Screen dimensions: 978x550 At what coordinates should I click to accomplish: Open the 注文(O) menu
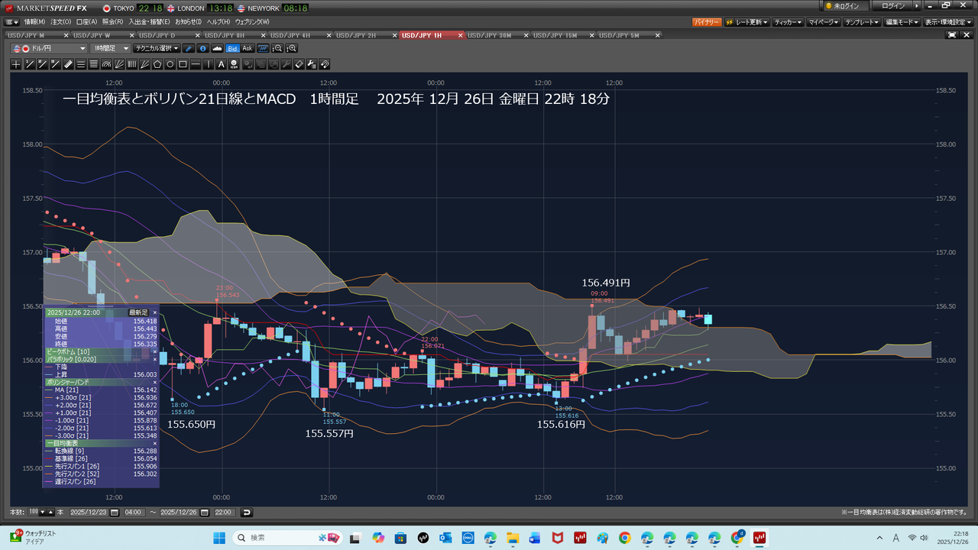click(x=62, y=21)
